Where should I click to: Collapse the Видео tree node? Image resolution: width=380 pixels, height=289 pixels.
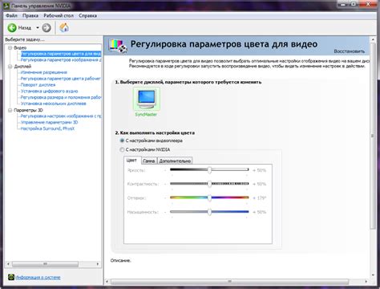point(10,47)
